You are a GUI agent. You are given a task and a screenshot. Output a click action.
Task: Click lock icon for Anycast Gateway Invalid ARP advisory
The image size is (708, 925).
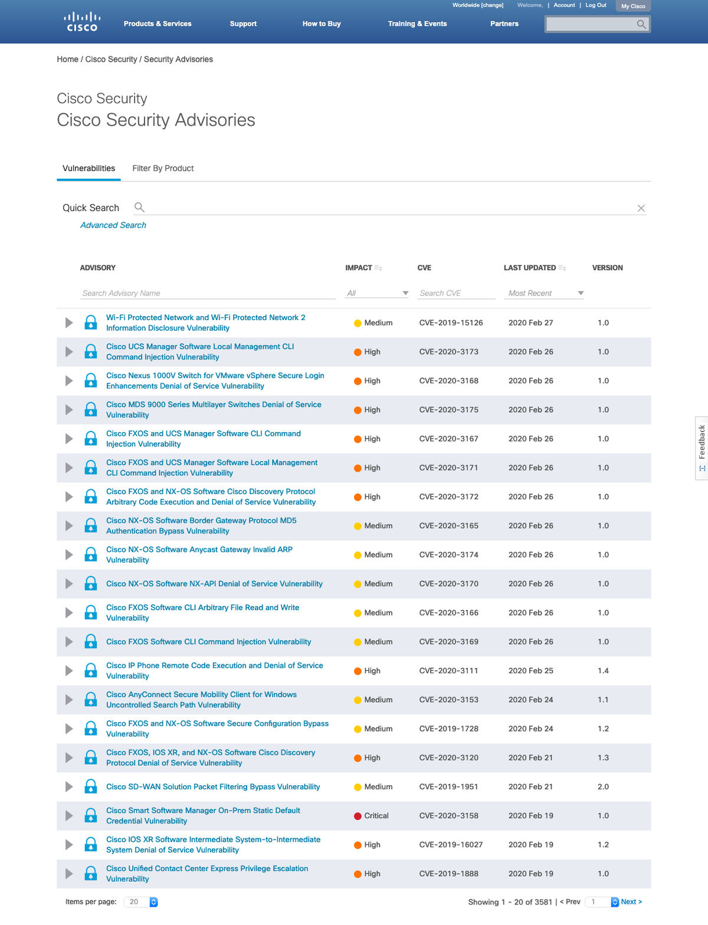(x=91, y=554)
